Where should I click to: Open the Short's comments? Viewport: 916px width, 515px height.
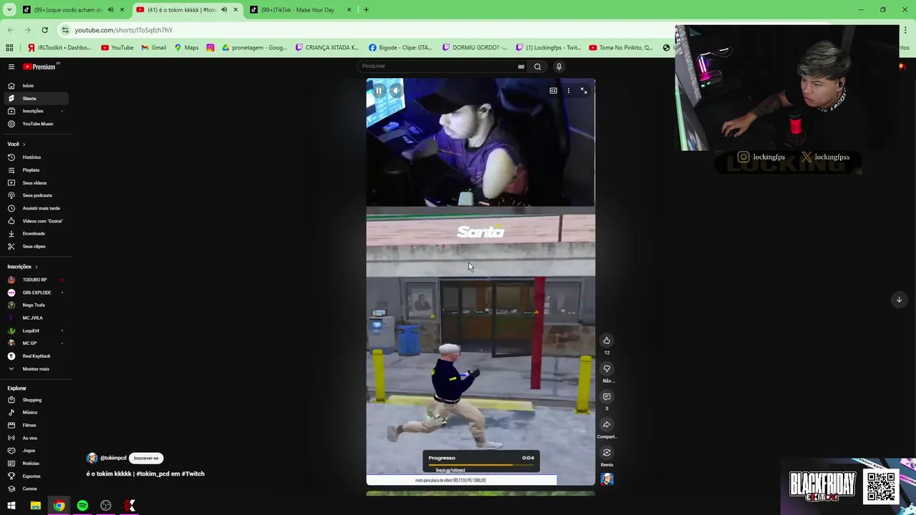click(x=607, y=397)
